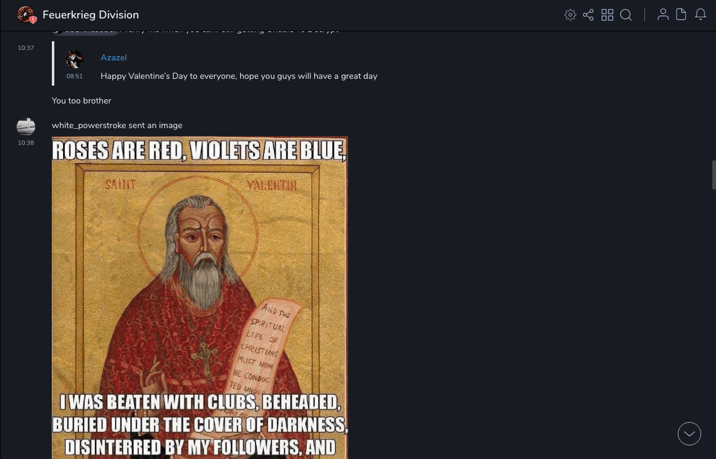
Task: Open the apps grid icon
Action: (607, 15)
